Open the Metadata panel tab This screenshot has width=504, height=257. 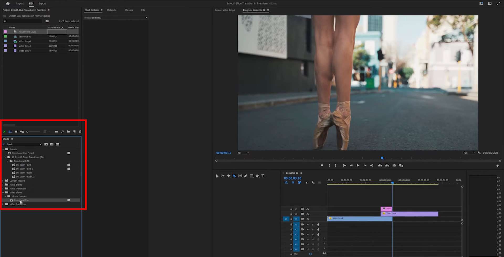tap(112, 10)
